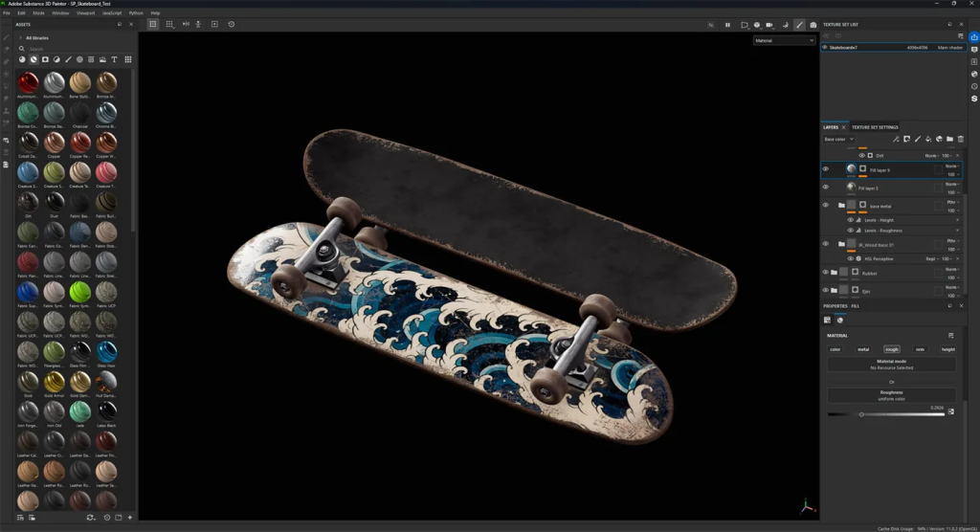Open the Edit menu

21,12
